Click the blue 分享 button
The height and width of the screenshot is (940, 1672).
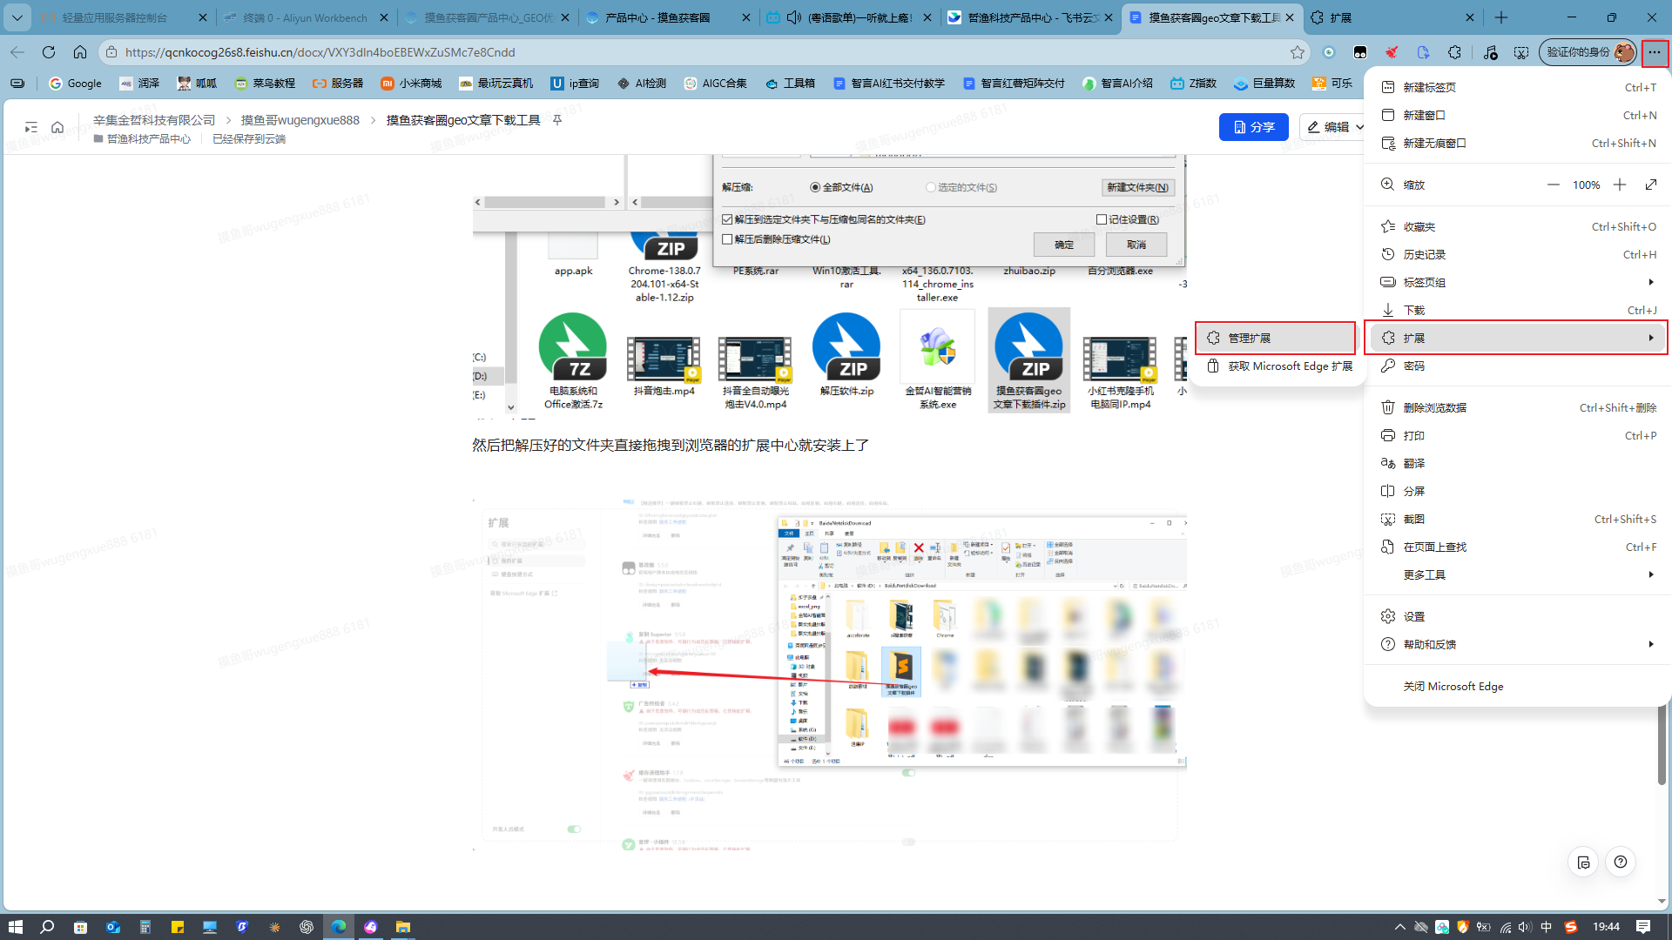coord(1253,127)
